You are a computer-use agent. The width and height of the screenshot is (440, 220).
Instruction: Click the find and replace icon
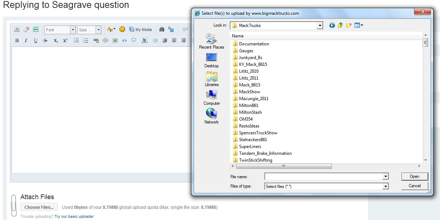click(171, 30)
